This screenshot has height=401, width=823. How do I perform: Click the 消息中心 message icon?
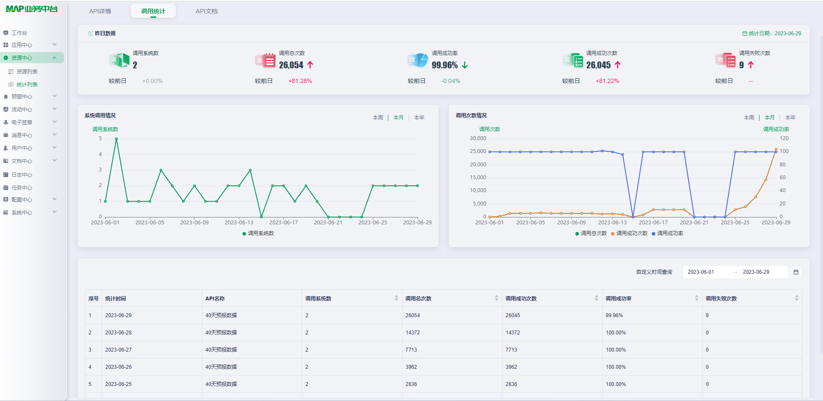pyautogui.click(x=6, y=135)
